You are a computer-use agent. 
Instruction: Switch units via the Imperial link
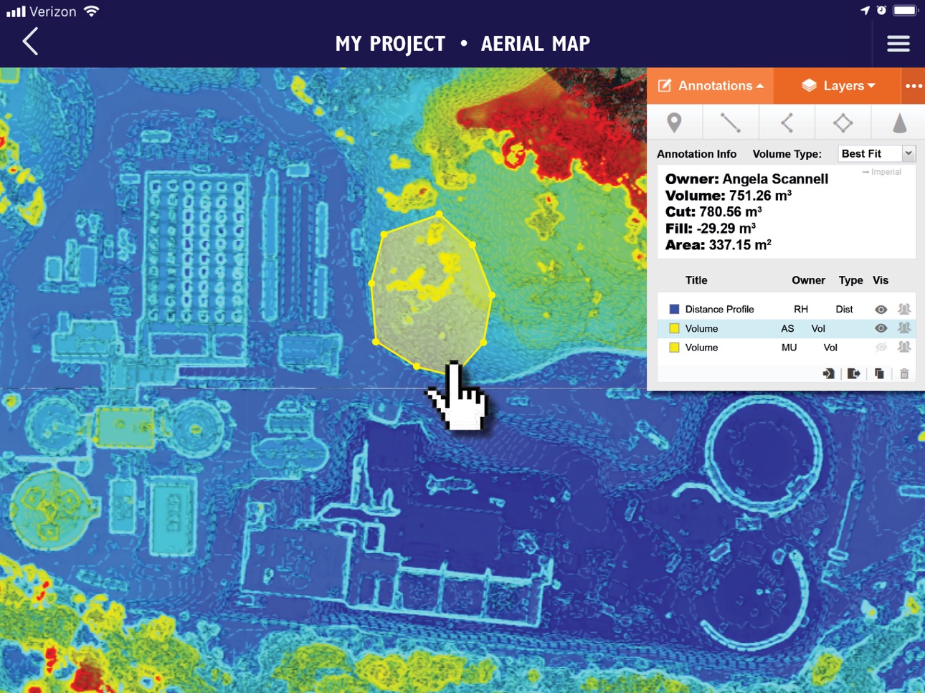point(882,172)
